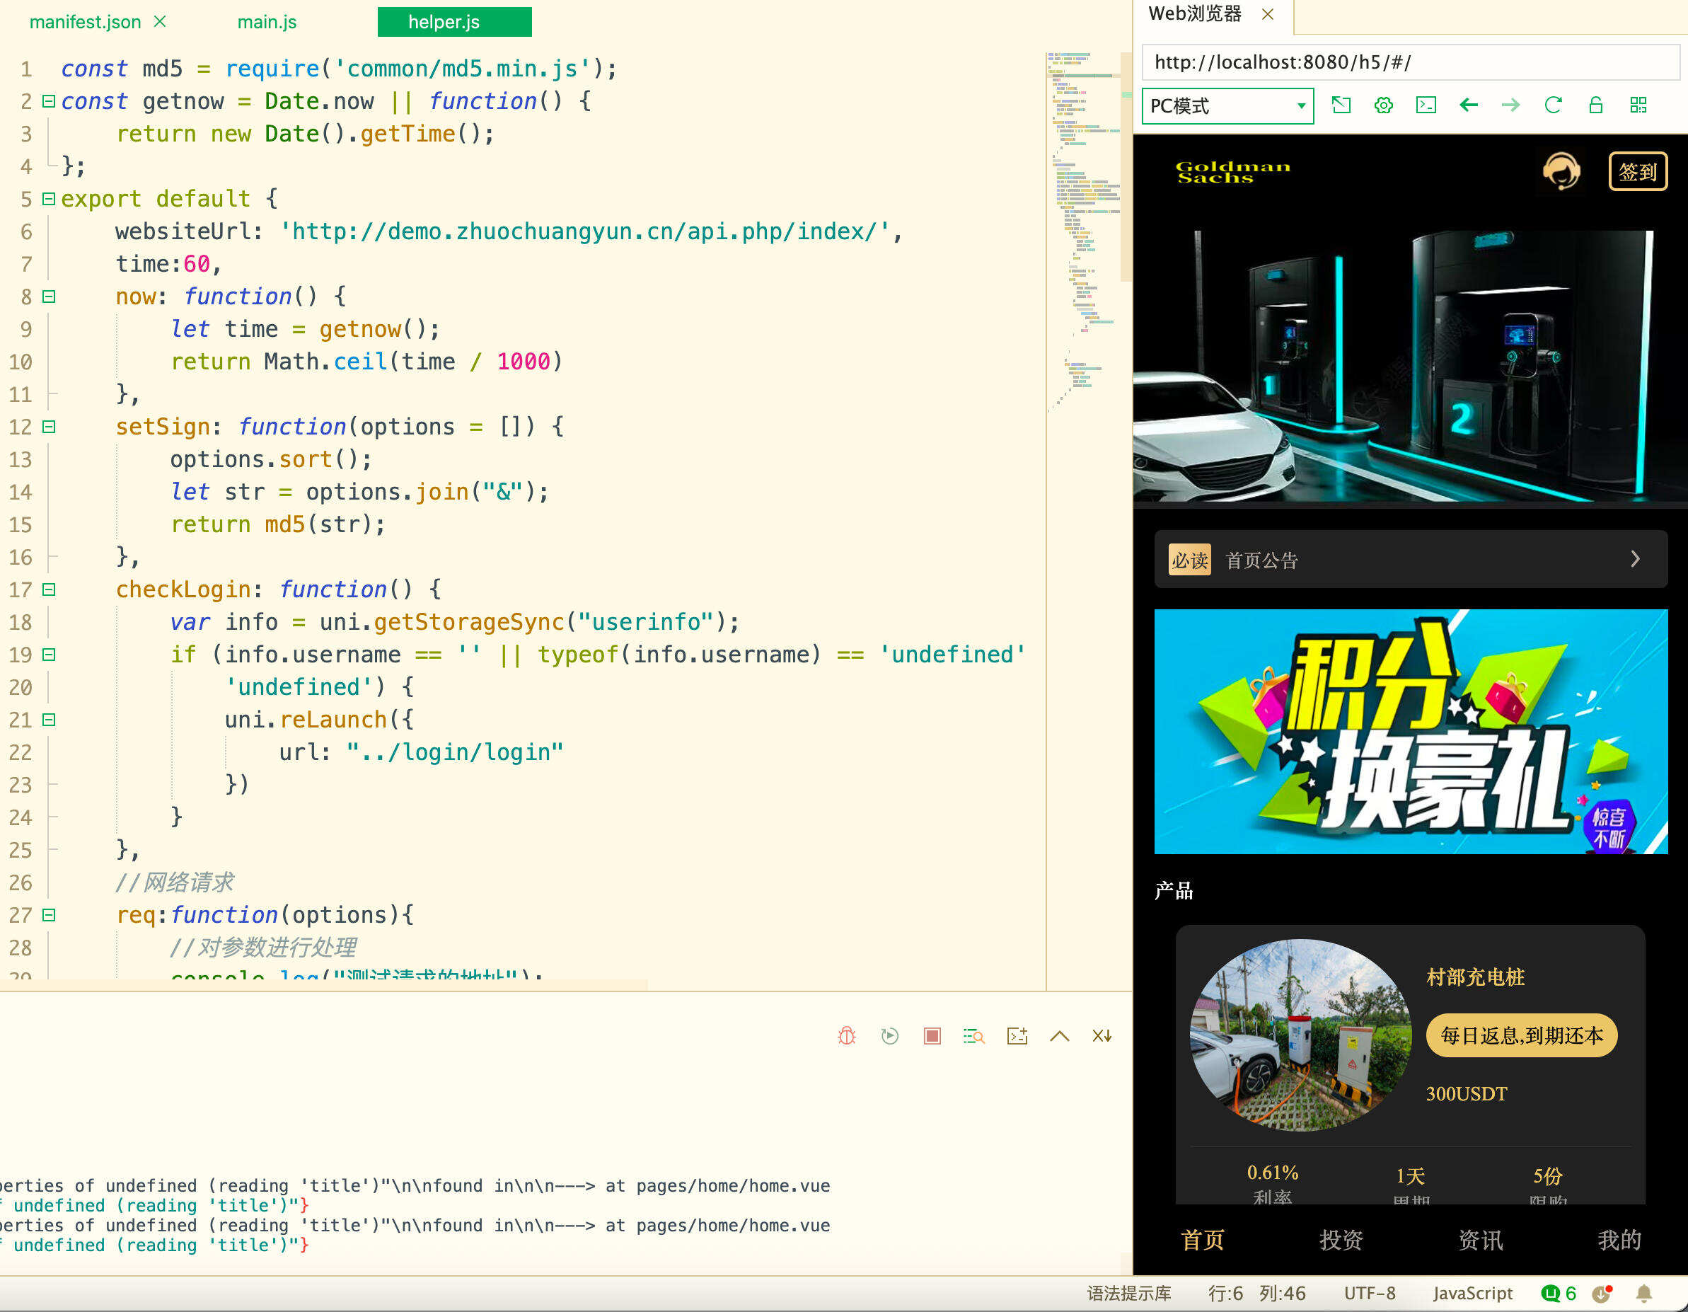The image size is (1688, 1312).
Task: Click the 签到 sign-in button
Action: (1637, 172)
